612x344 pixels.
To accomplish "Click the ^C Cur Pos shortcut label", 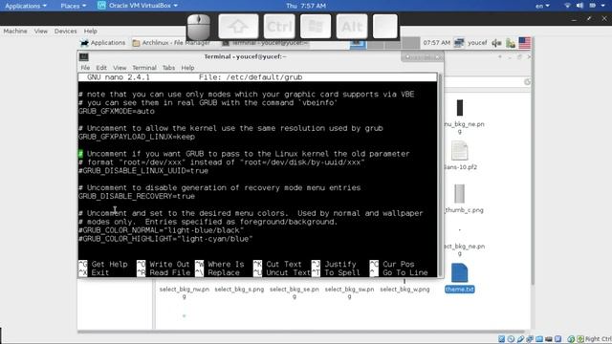I will (x=392, y=264).
